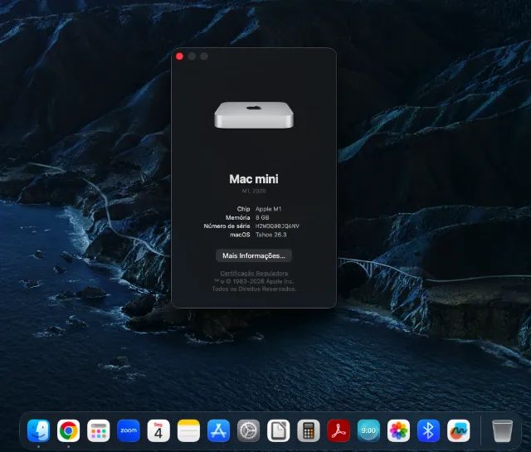Open the Launchpad apps grid icon

click(x=99, y=430)
